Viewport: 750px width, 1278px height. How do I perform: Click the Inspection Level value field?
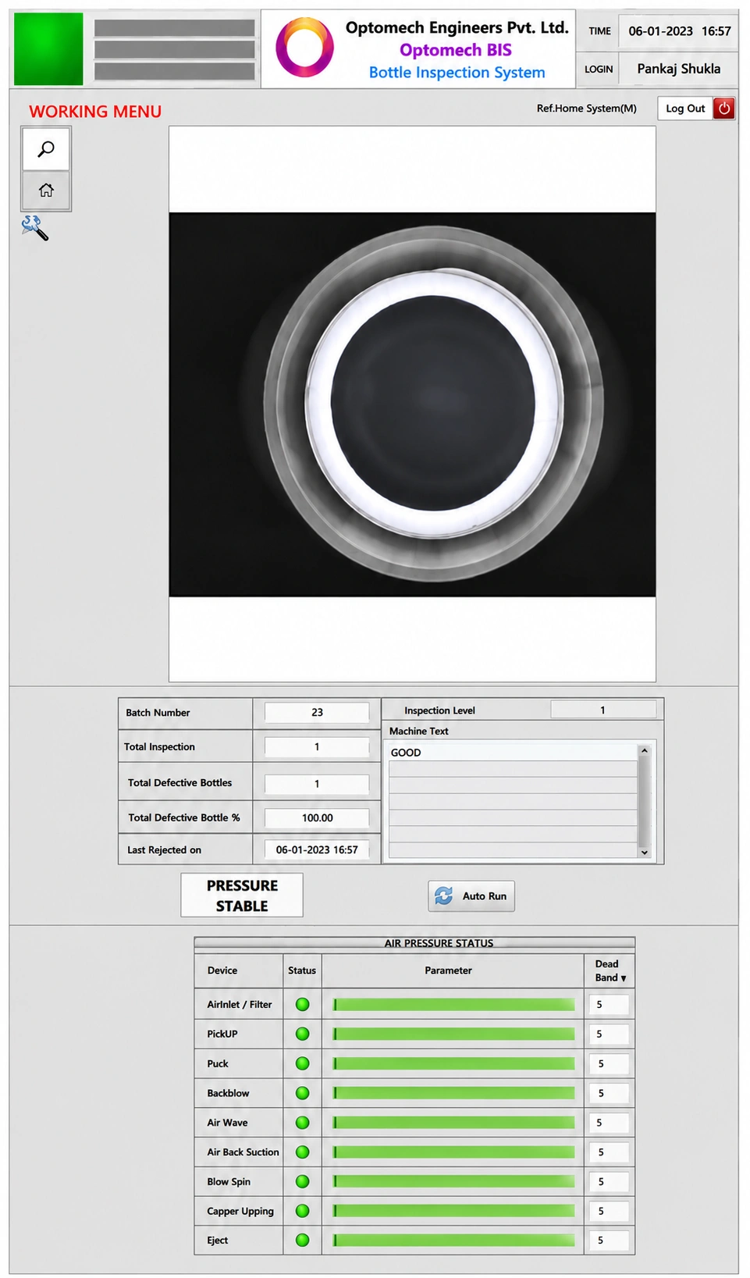pyautogui.click(x=602, y=710)
